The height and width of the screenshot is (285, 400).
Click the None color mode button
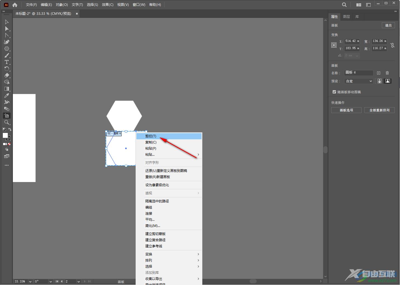(9, 144)
